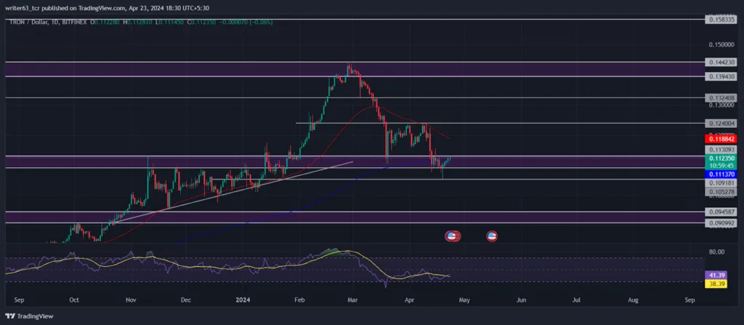This screenshot has width=744, height=325.
Task: Click the 0.105278 price label
Action: 721,191
